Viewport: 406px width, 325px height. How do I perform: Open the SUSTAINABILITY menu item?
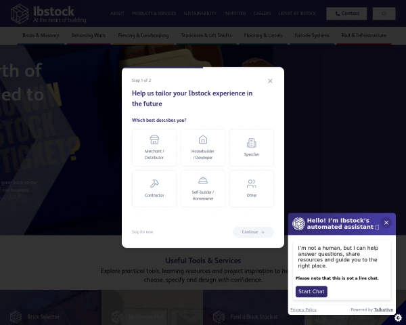coord(200,14)
